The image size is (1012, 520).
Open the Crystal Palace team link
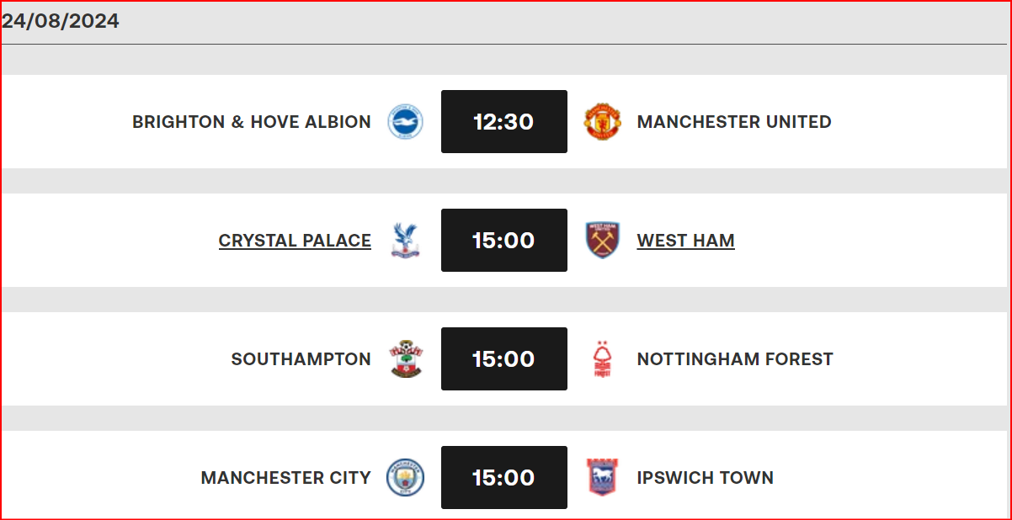click(x=295, y=241)
